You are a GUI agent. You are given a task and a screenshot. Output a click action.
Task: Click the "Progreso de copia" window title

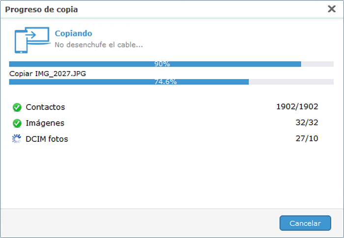click(x=41, y=9)
